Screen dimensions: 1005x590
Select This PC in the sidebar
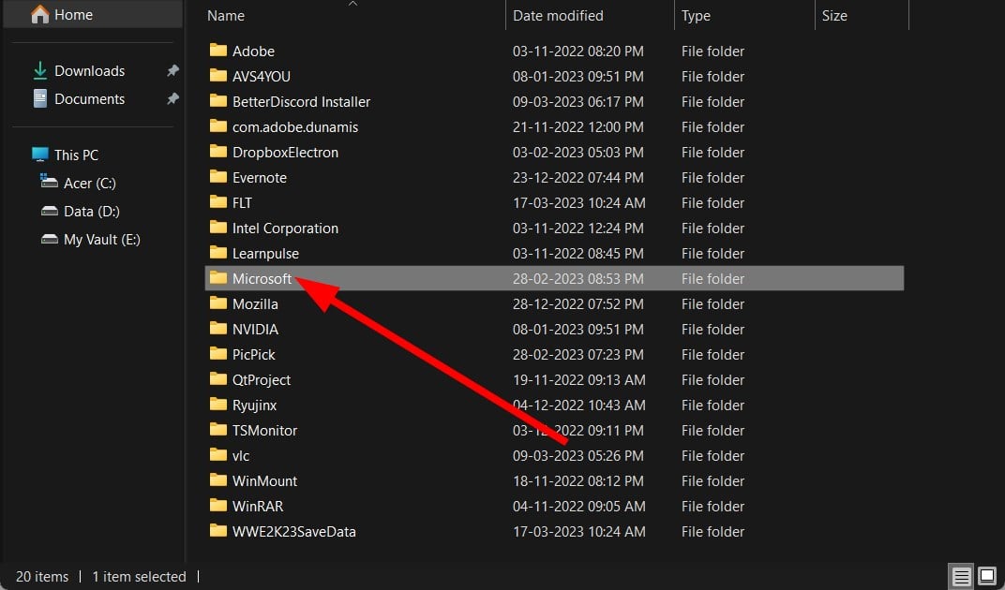point(76,155)
